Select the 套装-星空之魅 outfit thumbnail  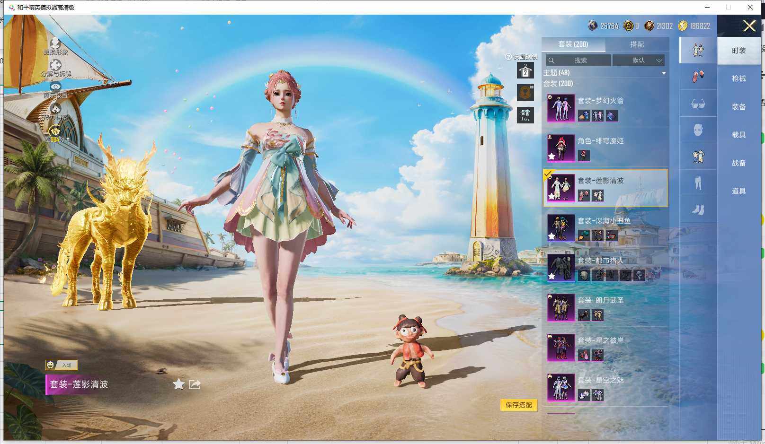[561, 387]
